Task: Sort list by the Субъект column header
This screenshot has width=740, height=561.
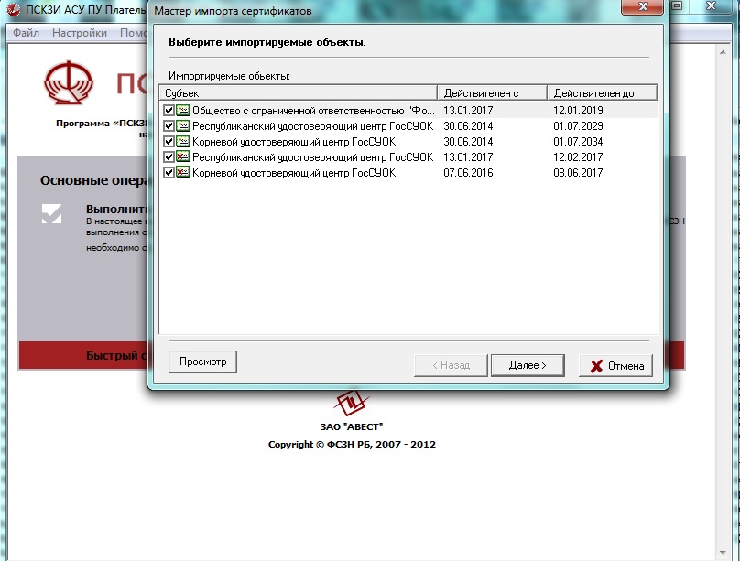Action: click(x=299, y=93)
